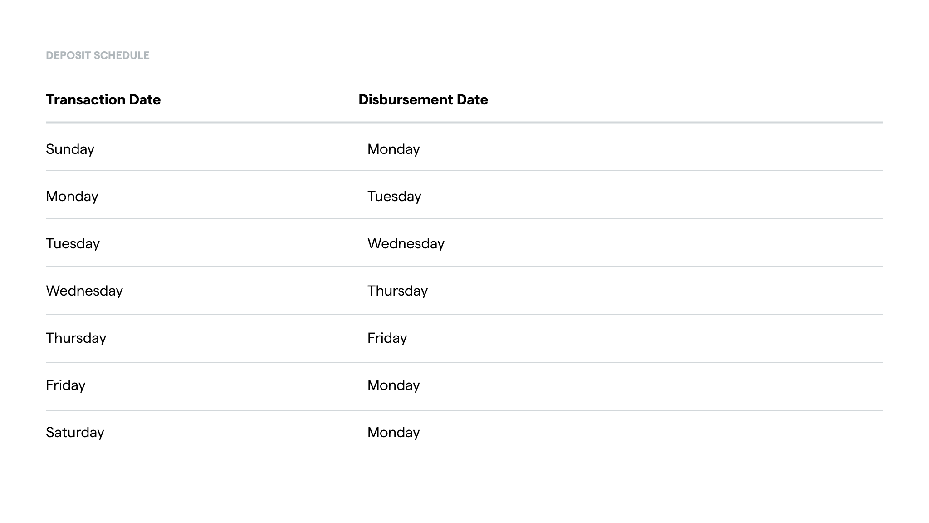Click Monday disbursement in the Friday row
This screenshot has width=929, height=523.
(393, 385)
